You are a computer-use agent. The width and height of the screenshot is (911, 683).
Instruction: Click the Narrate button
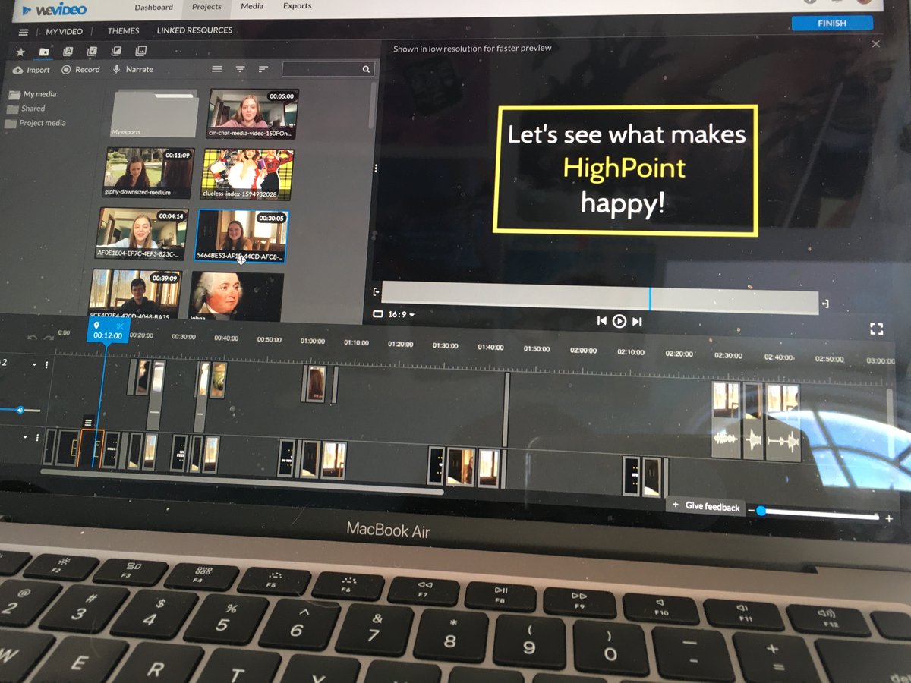[133, 69]
